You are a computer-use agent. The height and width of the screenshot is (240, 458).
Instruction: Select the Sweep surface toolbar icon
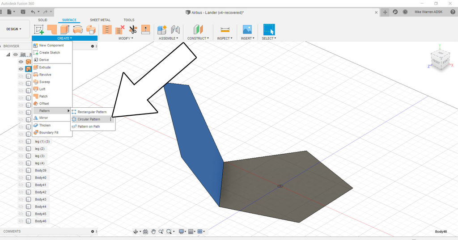pos(91,29)
